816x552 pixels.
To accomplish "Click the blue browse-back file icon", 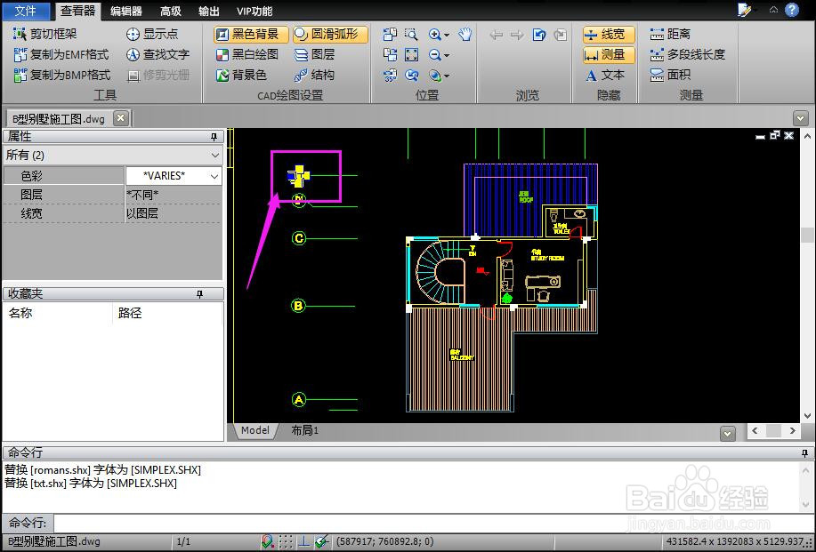I will (539, 35).
